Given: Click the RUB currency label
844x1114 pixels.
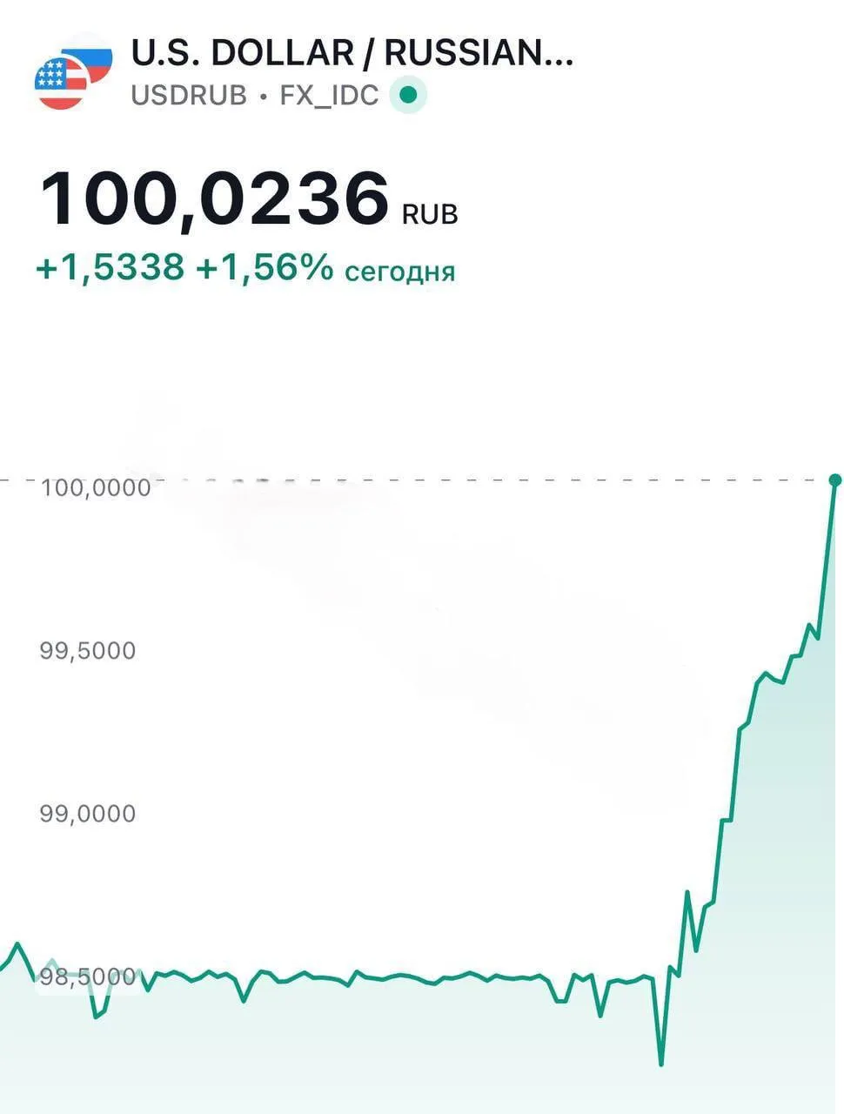Looking at the screenshot, I should pos(430,213).
